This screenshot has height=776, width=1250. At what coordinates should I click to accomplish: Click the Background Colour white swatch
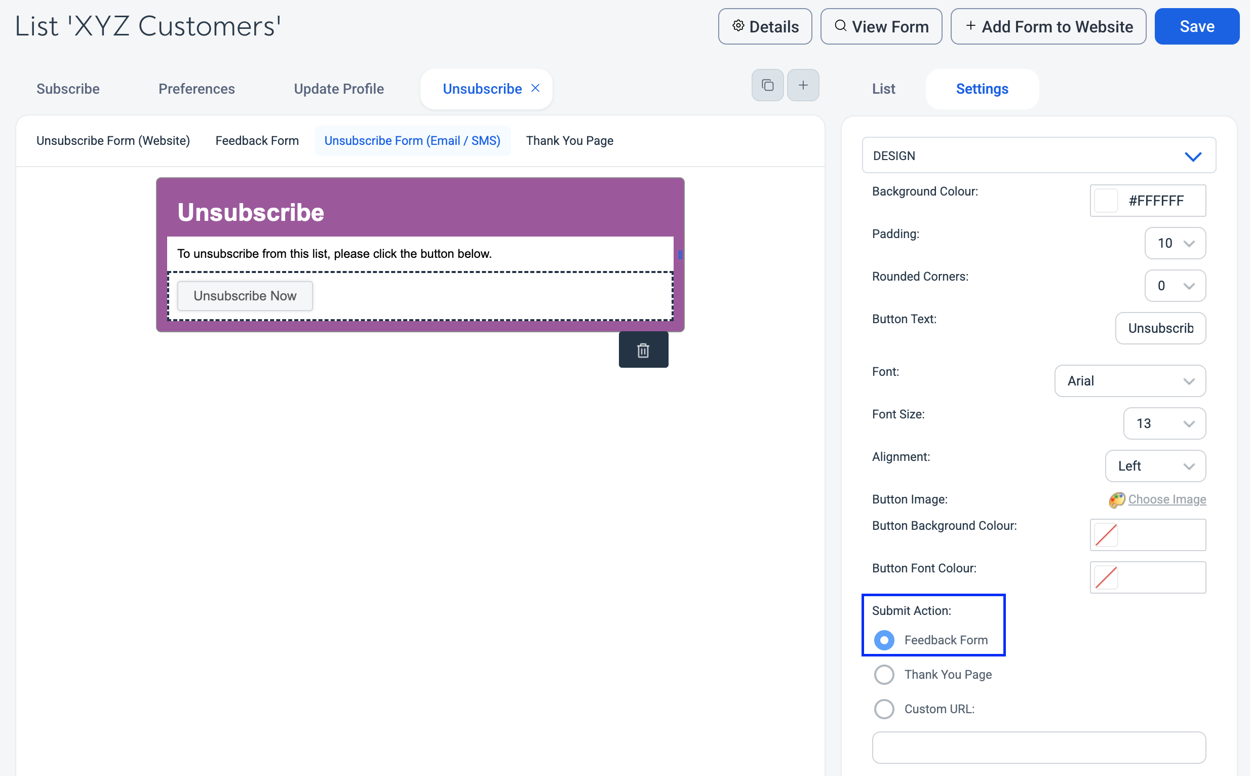pos(1106,201)
